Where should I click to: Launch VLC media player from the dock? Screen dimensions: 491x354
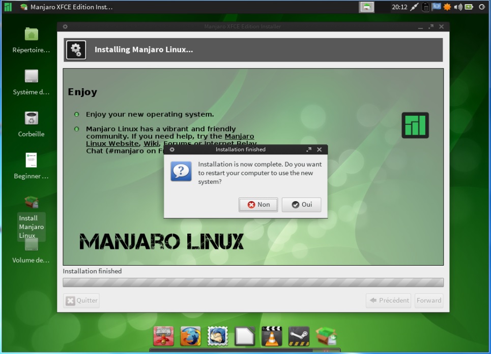(x=272, y=336)
